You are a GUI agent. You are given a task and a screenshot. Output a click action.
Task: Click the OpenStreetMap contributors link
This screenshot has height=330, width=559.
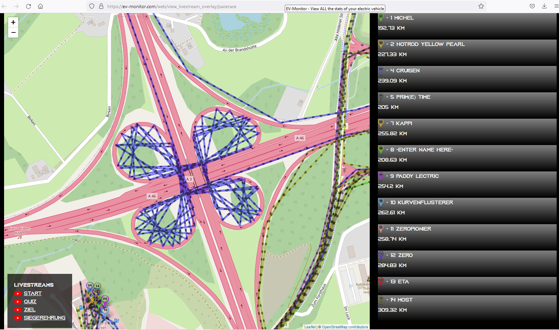(x=345, y=327)
